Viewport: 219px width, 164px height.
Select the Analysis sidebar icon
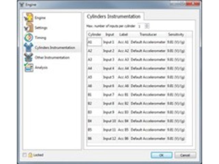coord(29,67)
